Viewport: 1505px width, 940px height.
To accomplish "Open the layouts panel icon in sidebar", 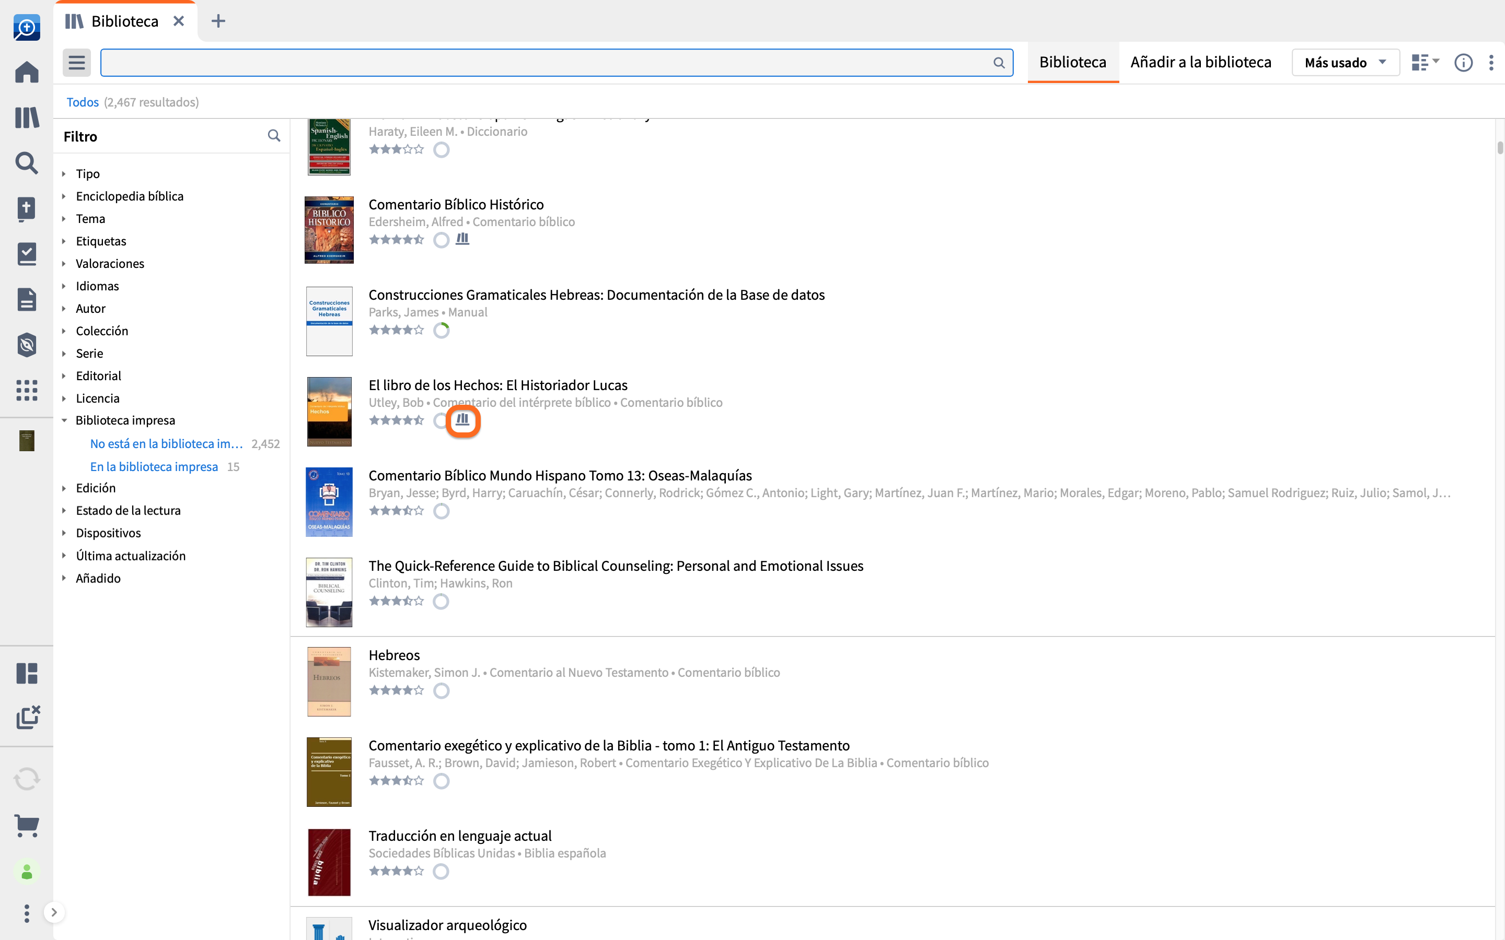I will click(x=27, y=673).
